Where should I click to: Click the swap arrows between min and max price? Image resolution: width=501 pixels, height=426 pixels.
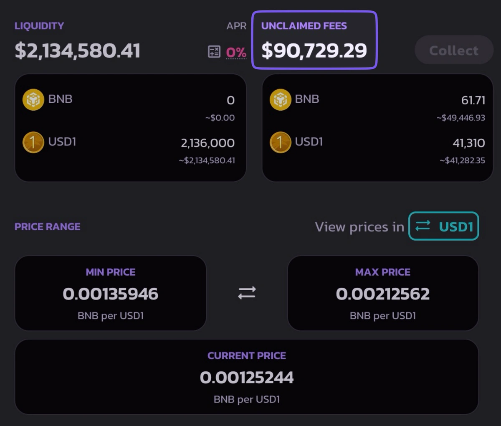pos(247,293)
